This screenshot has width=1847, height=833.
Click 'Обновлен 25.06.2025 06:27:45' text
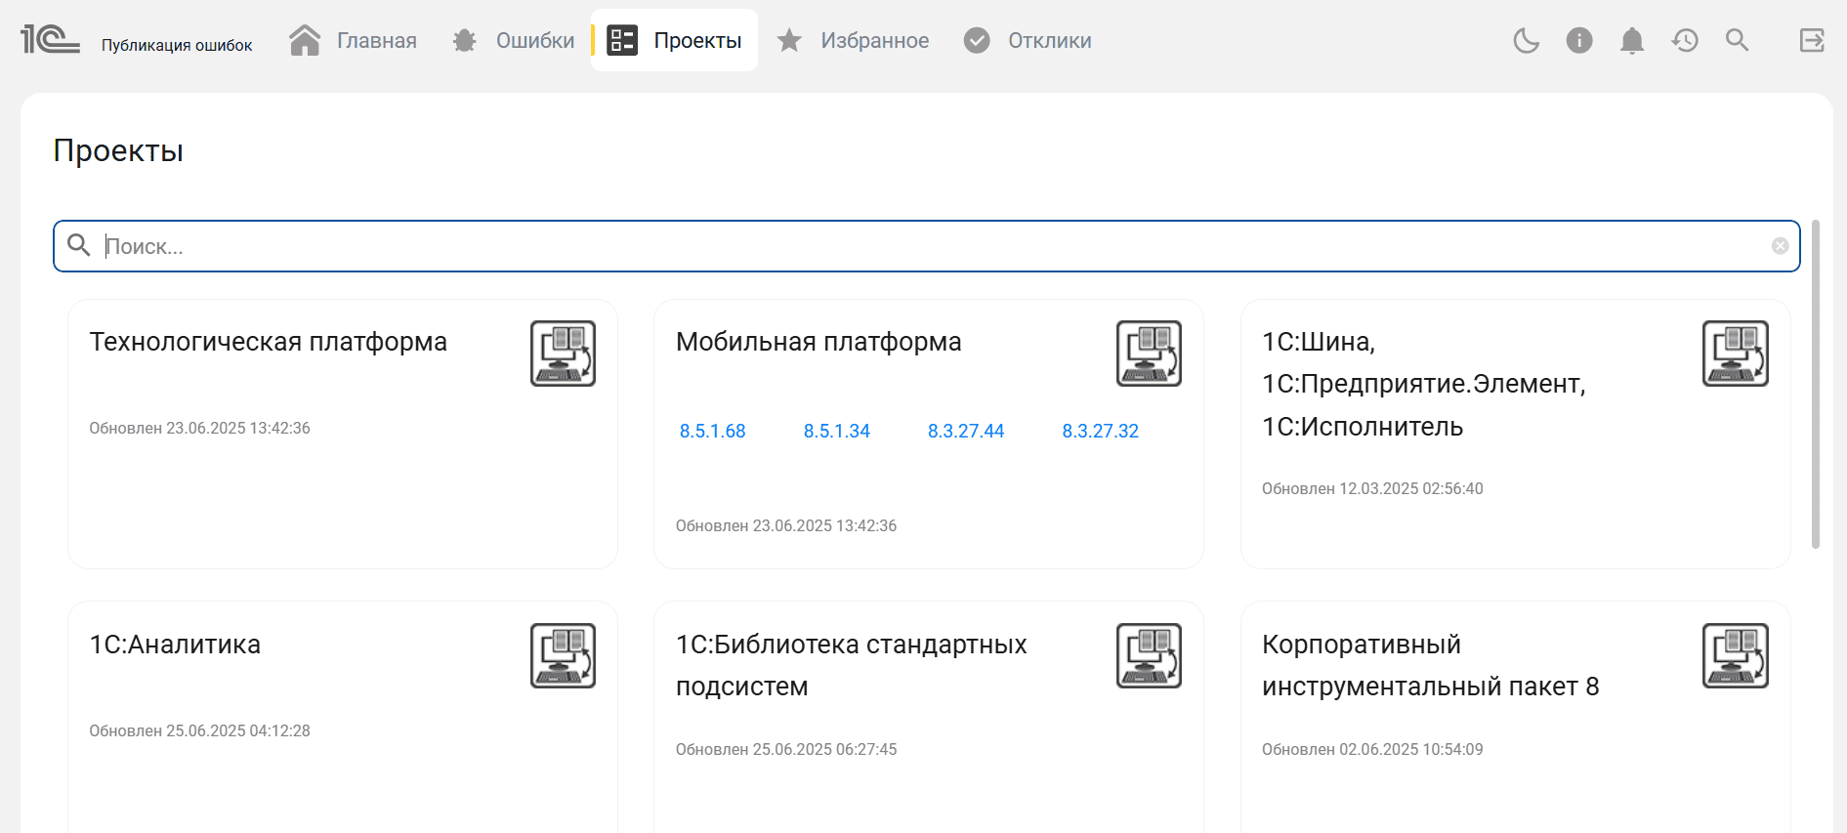(x=786, y=749)
